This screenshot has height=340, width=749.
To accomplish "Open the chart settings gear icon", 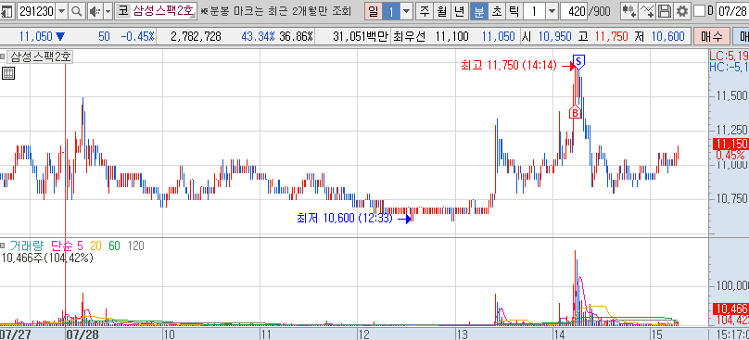I will tap(682, 11).
